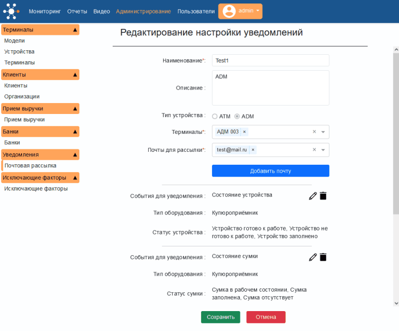Open the Мониторинг menu

tap(45, 11)
